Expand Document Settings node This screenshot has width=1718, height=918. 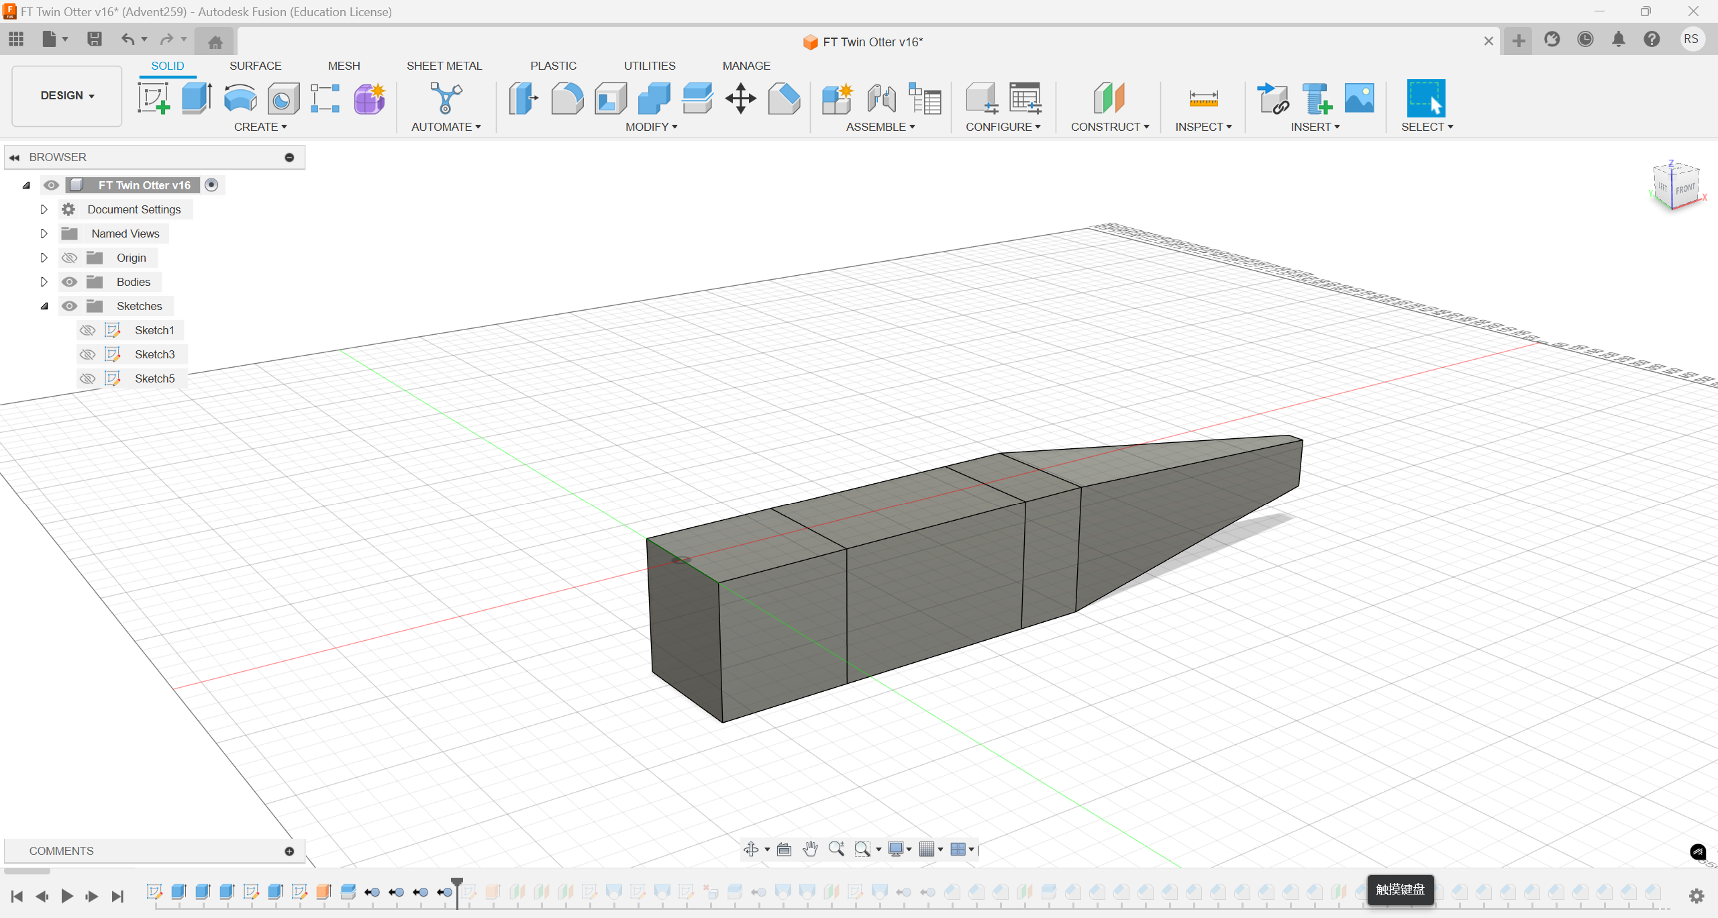pyautogui.click(x=44, y=209)
